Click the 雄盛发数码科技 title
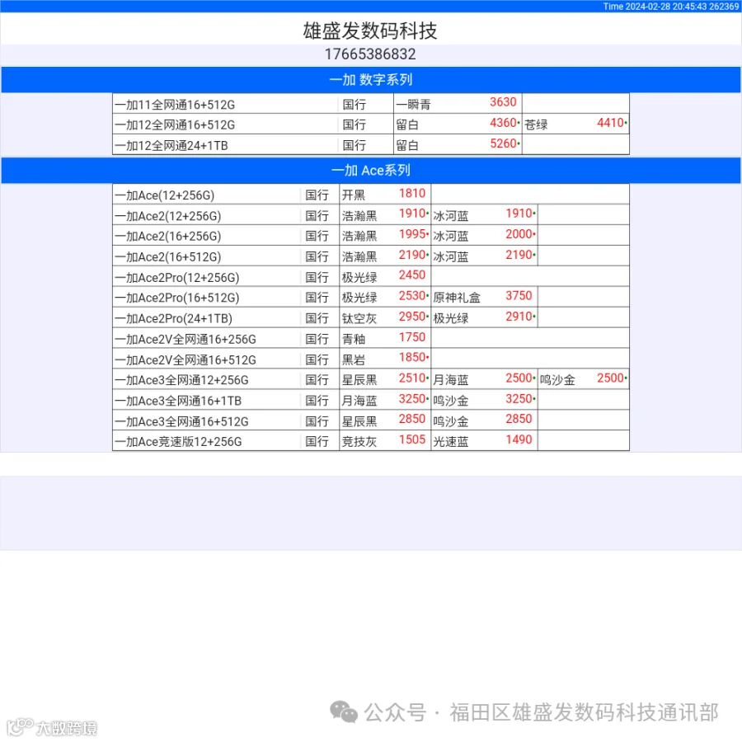This screenshot has width=742, height=742. tap(370, 31)
